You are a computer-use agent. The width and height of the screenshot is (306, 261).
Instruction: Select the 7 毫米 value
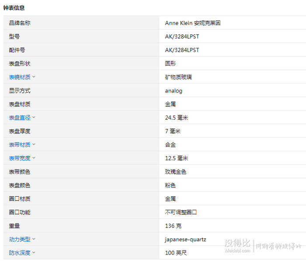(x=173, y=131)
